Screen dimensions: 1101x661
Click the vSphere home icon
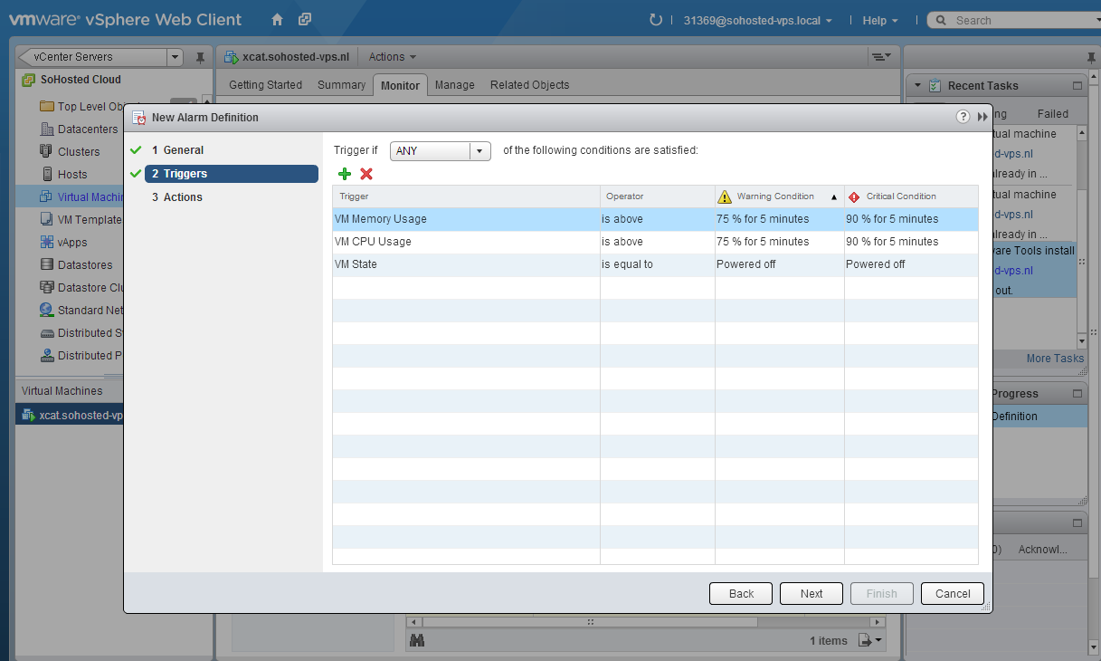tap(278, 20)
